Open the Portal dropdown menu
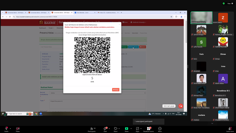Image resolution: width=236 pixels, height=133 pixels. tap(51, 28)
